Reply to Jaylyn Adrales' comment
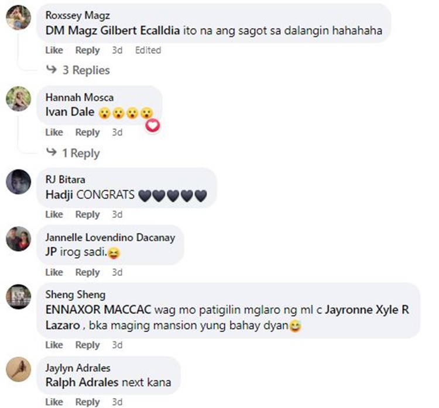Screen dimensions: 439x408 click(87, 402)
